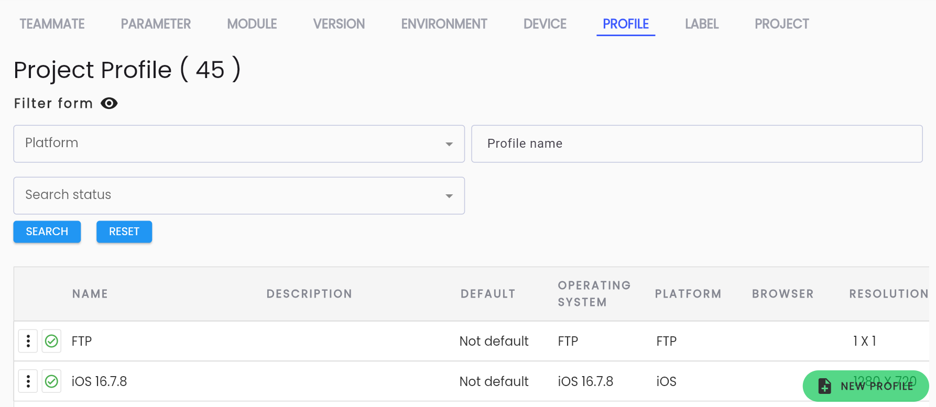Image resolution: width=936 pixels, height=407 pixels.
Task: Click the green check status icon for FTP
Action: 51,341
